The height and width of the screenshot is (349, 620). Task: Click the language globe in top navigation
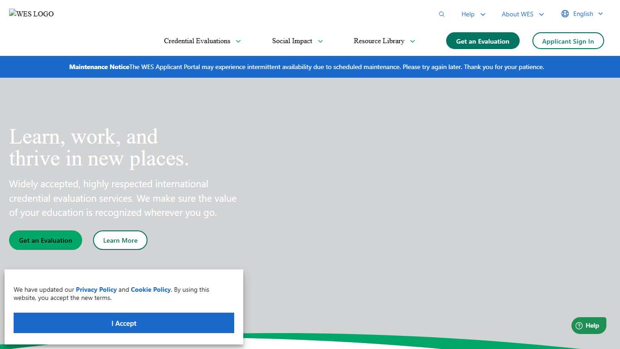point(565,14)
